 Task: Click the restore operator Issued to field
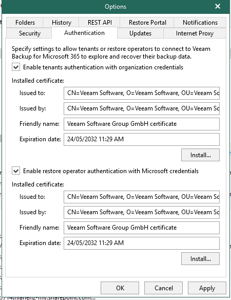pyautogui.click(x=142, y=197)
